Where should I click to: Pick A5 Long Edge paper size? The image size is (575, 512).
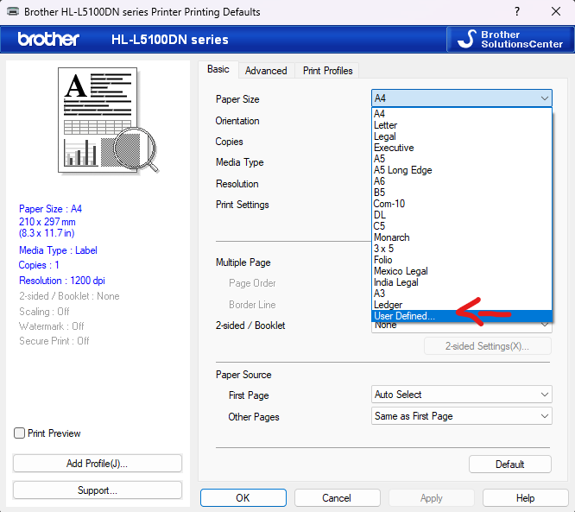point(403,170)
